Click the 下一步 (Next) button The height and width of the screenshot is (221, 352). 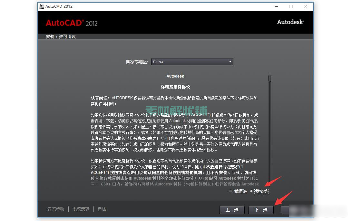point(261,210)
